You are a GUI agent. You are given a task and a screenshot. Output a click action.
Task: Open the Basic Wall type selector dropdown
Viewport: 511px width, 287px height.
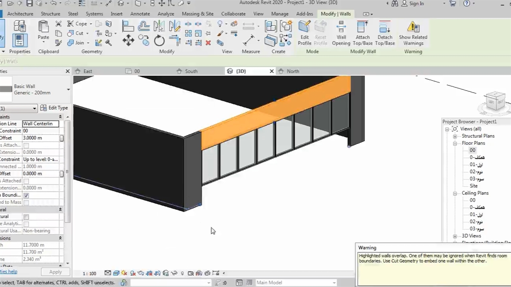click(x=68, y=89)
